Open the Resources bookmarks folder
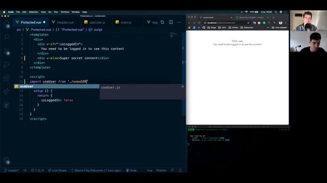 (247, 27)
